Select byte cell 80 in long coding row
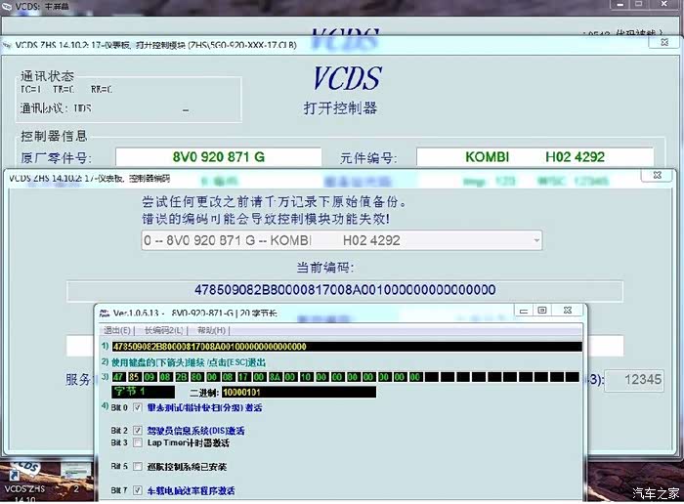 [196, 377]
